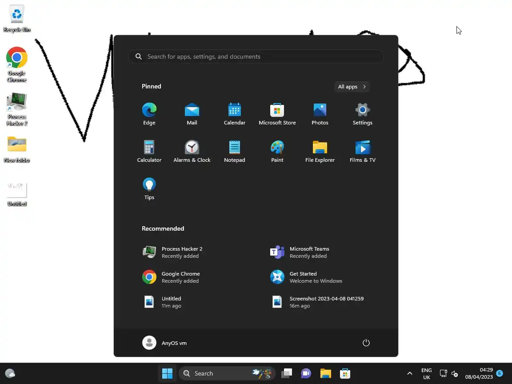The width and height of the screenshot is (512, 384).
Task: Open the notifications badge
Action: click(x=499, y=373)
